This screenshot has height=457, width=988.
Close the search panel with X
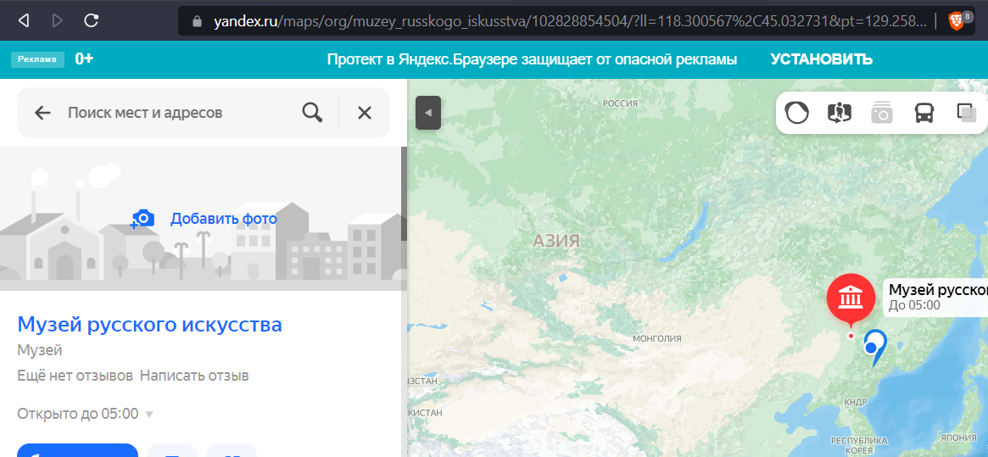point(364,113)
